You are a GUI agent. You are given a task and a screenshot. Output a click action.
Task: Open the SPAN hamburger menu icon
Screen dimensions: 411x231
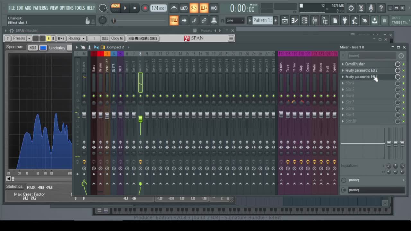click(x=231, y=38)
